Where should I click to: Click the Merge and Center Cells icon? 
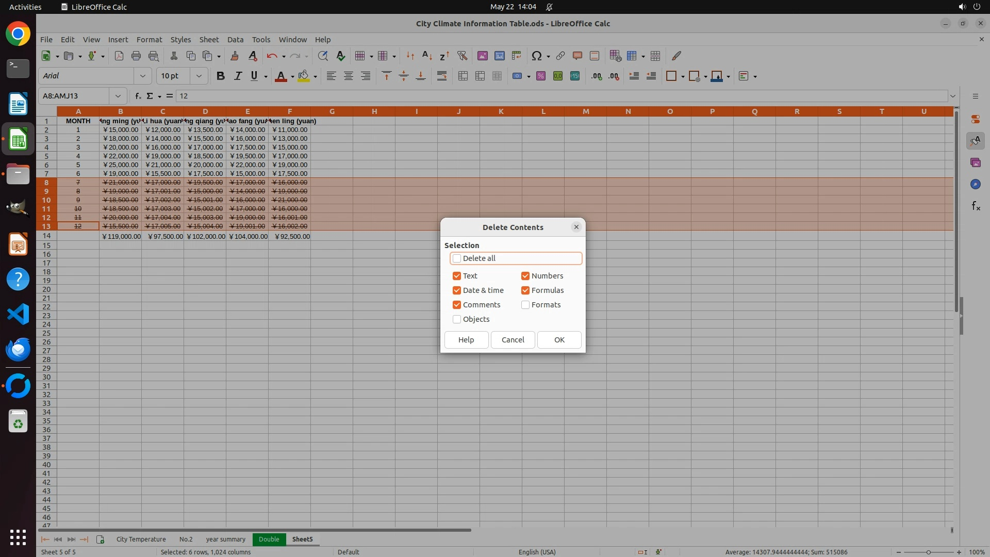(x=463, y=76)
